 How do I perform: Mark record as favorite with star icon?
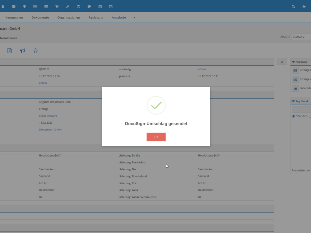point(35,51)
